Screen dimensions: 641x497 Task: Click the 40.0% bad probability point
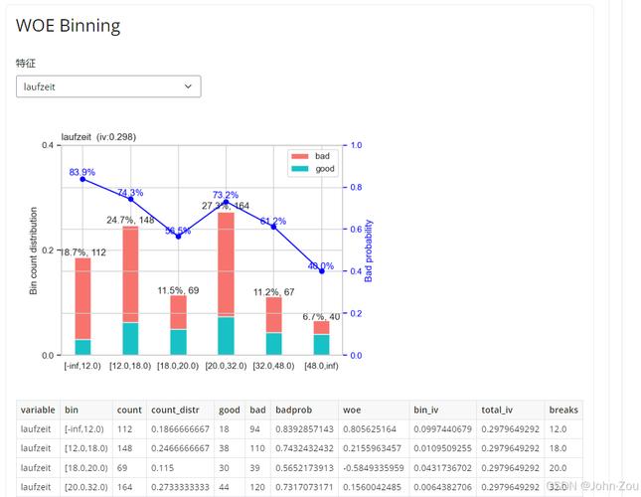[x=322, y=271]
